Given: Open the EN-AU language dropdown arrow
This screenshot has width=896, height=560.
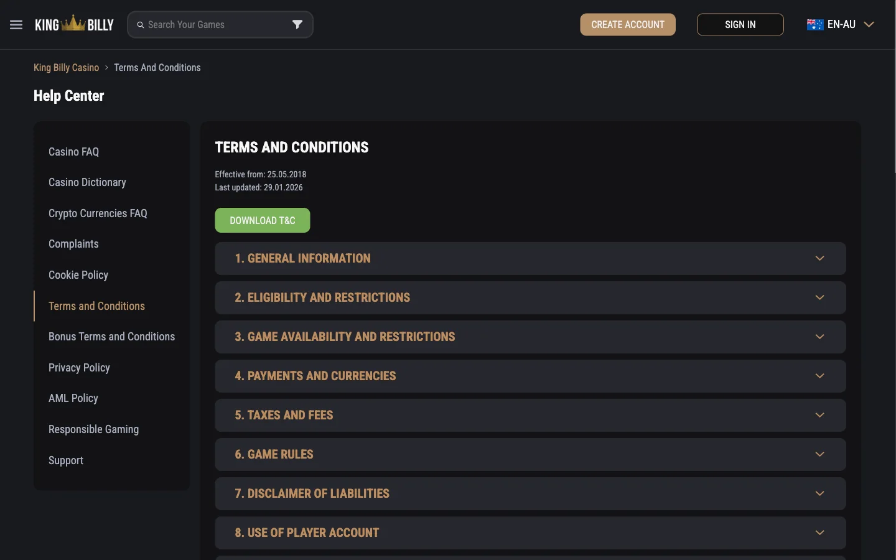Looking at the screenshot, I should click(x=869, y=24).
